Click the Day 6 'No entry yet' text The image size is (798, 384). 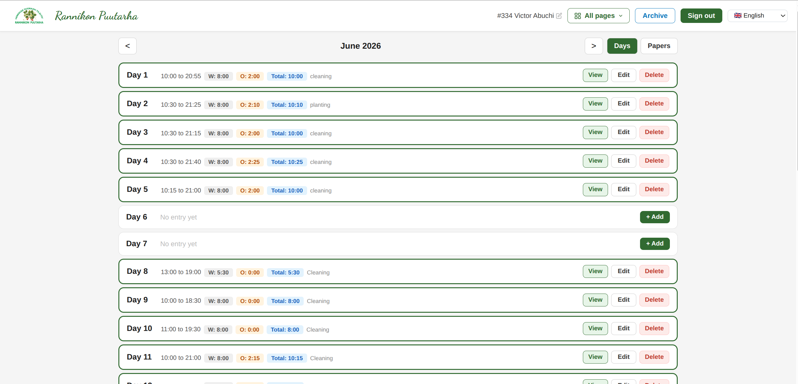tap(178, 217)
